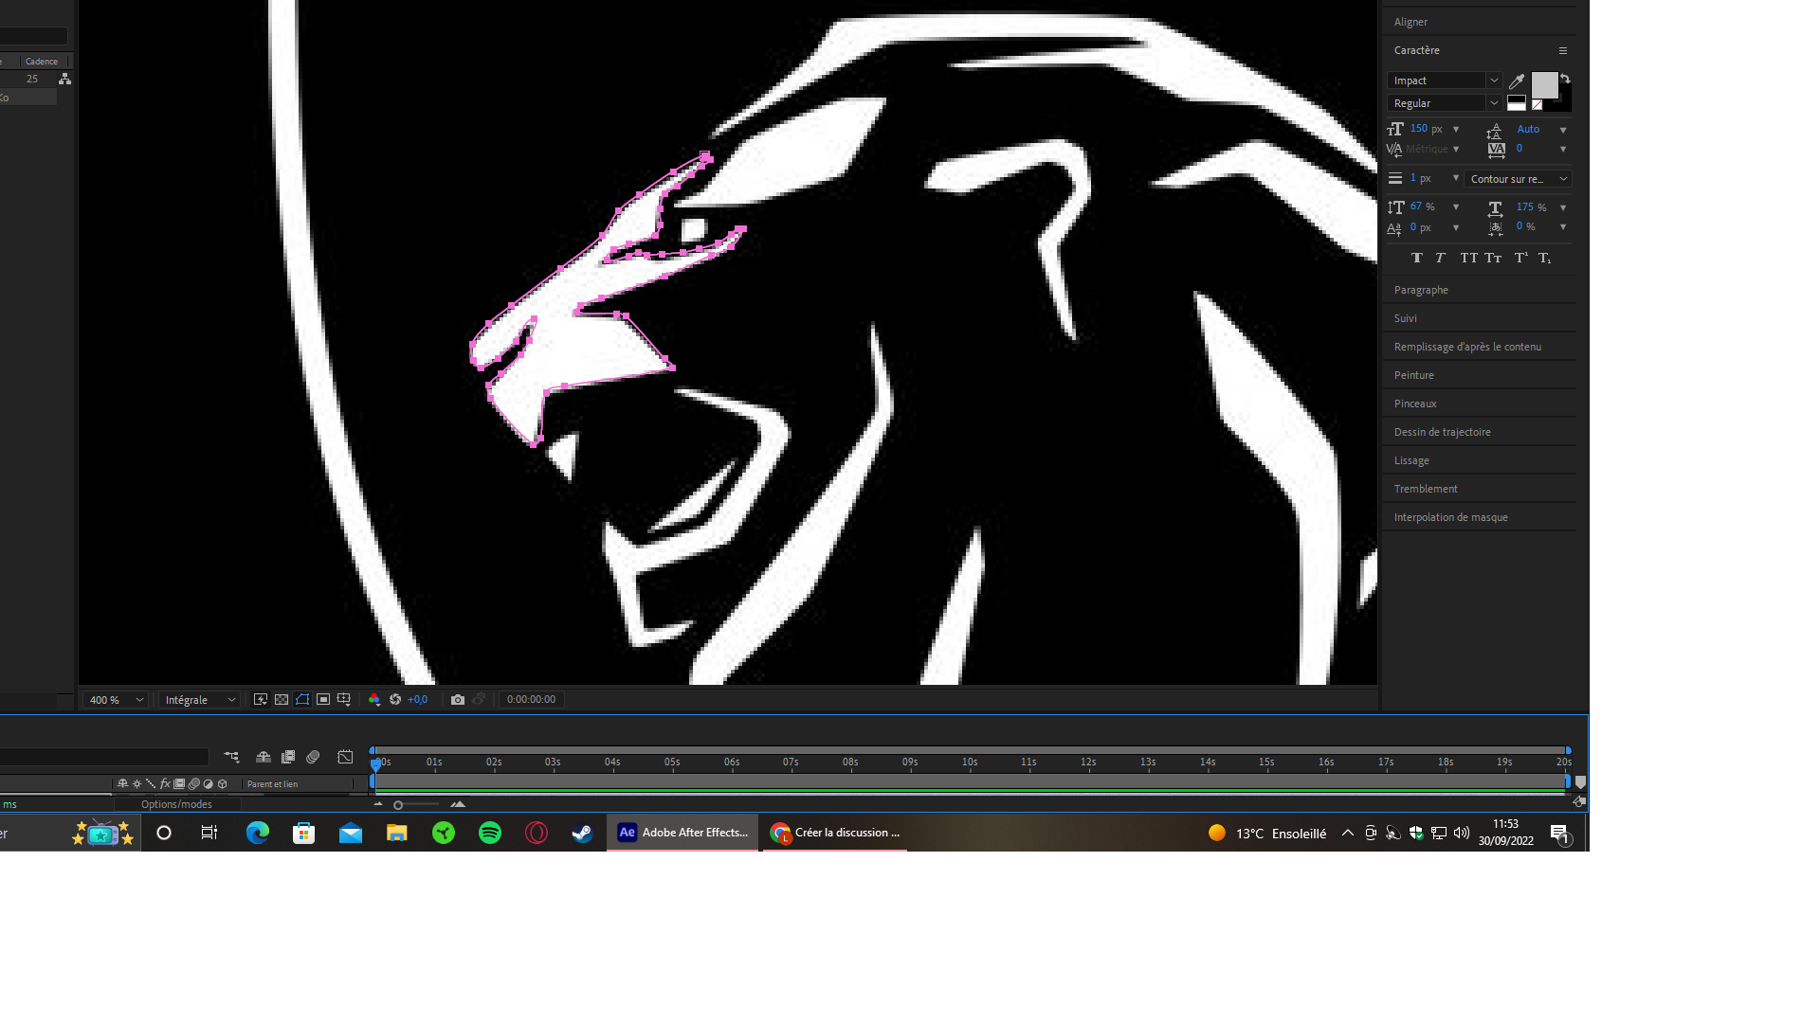Enable frame blending for the composition
Image resolution: width=1820 pixels, height=1023 pixels.
288,757
